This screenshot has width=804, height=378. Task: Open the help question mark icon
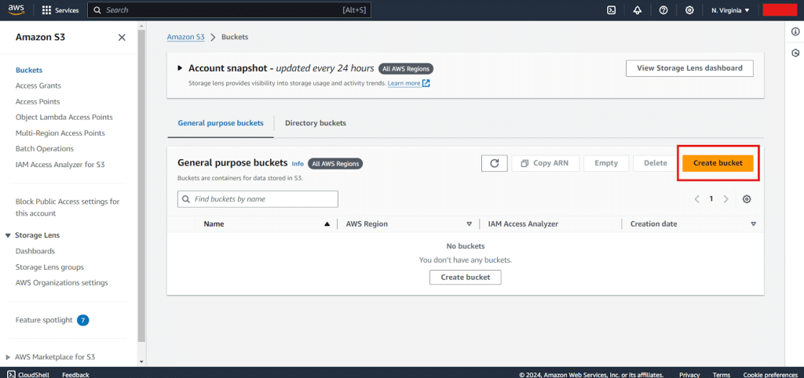(663, 10)
